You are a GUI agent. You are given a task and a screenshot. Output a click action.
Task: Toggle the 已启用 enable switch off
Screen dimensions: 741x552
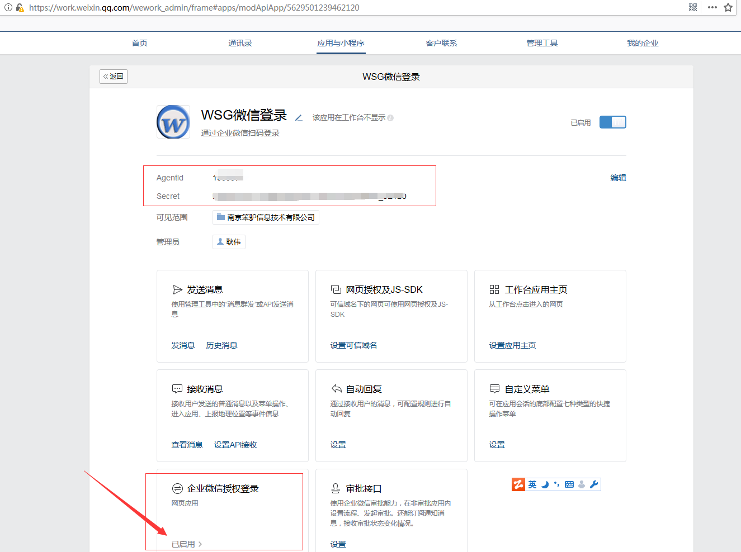[x=612, y=122]
